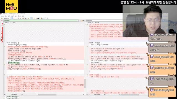The image size is (177, 99).
Task: Open the File menu
Action: point(6,16)
